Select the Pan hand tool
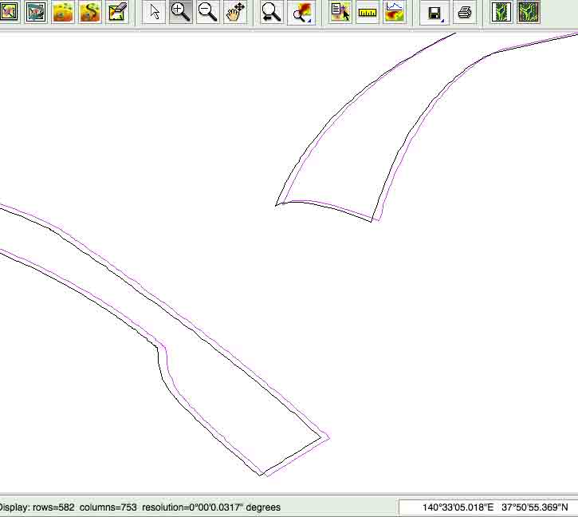 pos(235,12)
